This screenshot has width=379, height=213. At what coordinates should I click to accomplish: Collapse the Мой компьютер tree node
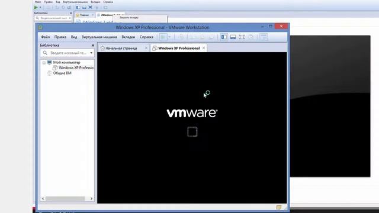click(44, 63)
